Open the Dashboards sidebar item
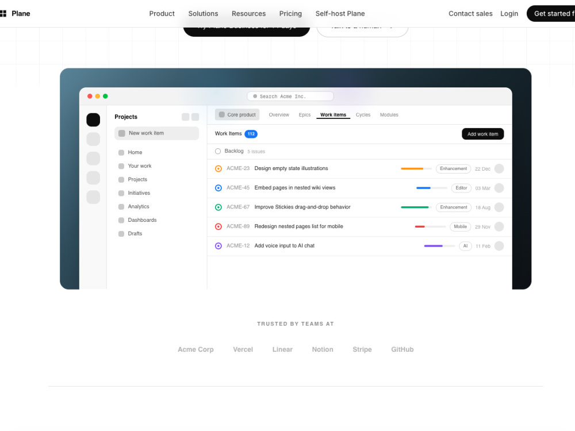 click(142, 220)
